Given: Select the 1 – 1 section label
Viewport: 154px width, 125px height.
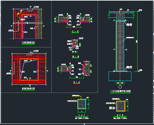Looking at the screenshot, I should coord(82,115).
